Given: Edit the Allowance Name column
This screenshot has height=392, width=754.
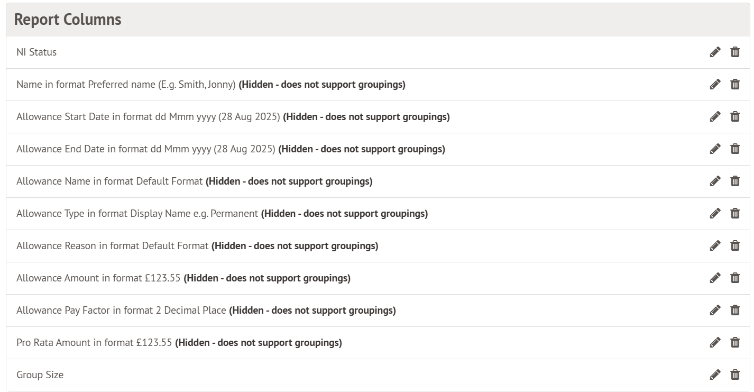Looking at the screenshot, I should tap(715, 181).
